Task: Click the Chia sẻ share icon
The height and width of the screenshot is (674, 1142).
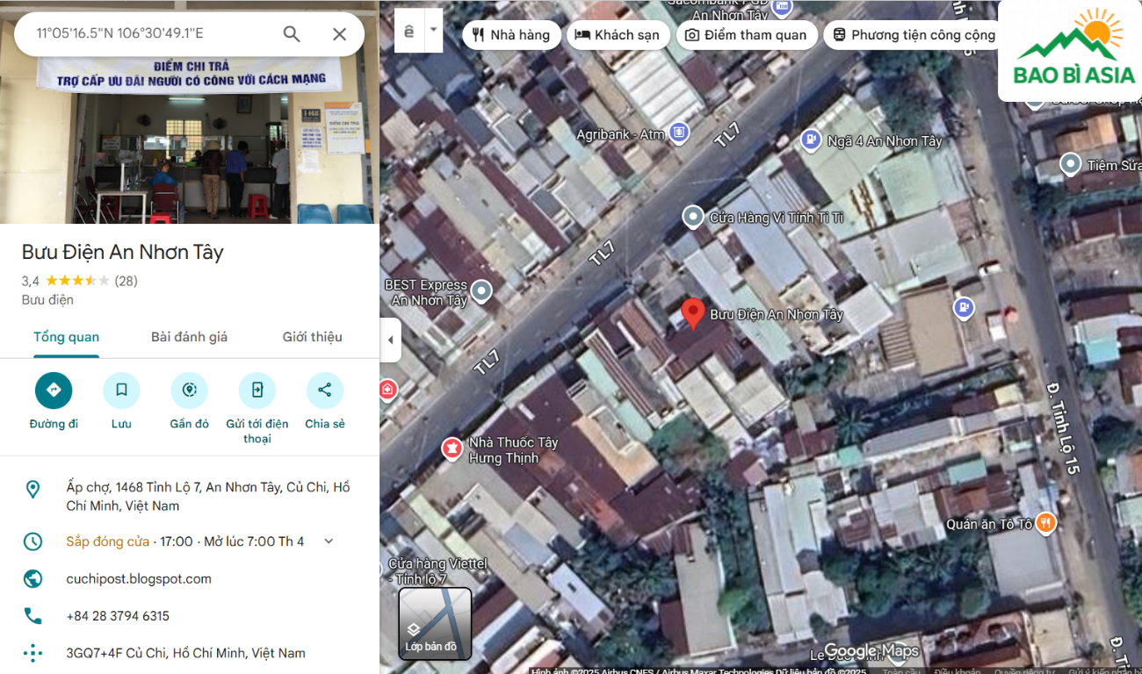Action: (x=324, y=391)
